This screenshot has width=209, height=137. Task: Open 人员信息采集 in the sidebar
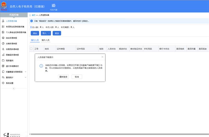tap(11, 21)
